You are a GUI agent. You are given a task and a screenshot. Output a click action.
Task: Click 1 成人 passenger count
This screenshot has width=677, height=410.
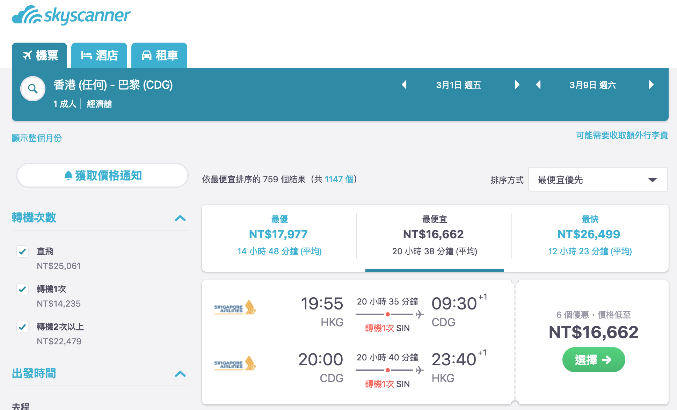click(65, 104)
